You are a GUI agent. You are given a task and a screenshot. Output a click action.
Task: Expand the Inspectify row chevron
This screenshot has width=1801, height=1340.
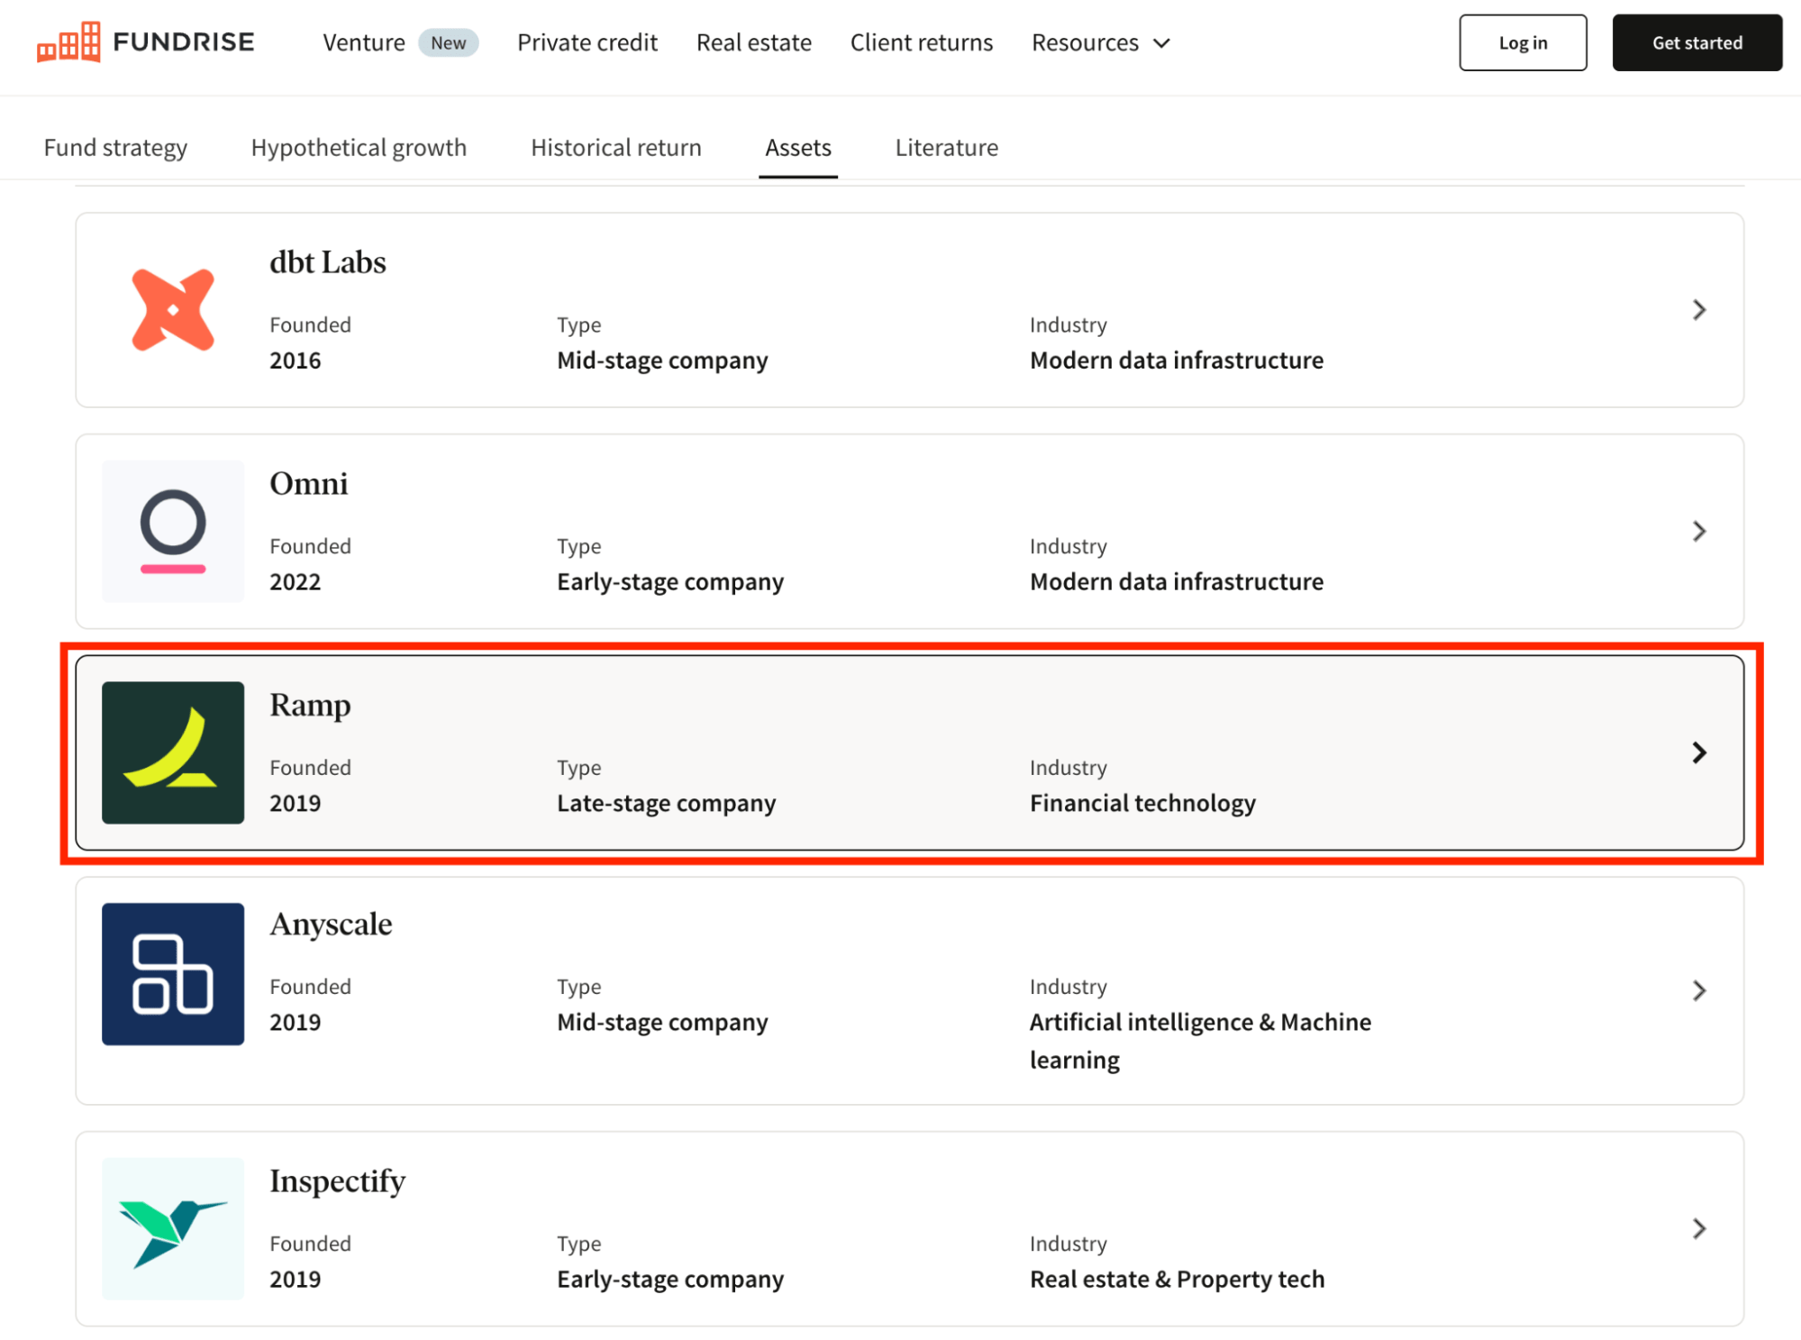(x=1699, y=1228)
